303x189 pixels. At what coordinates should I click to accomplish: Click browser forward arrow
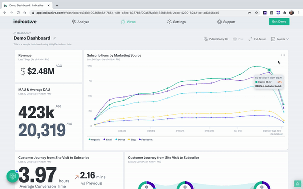(x=12, y=13)
